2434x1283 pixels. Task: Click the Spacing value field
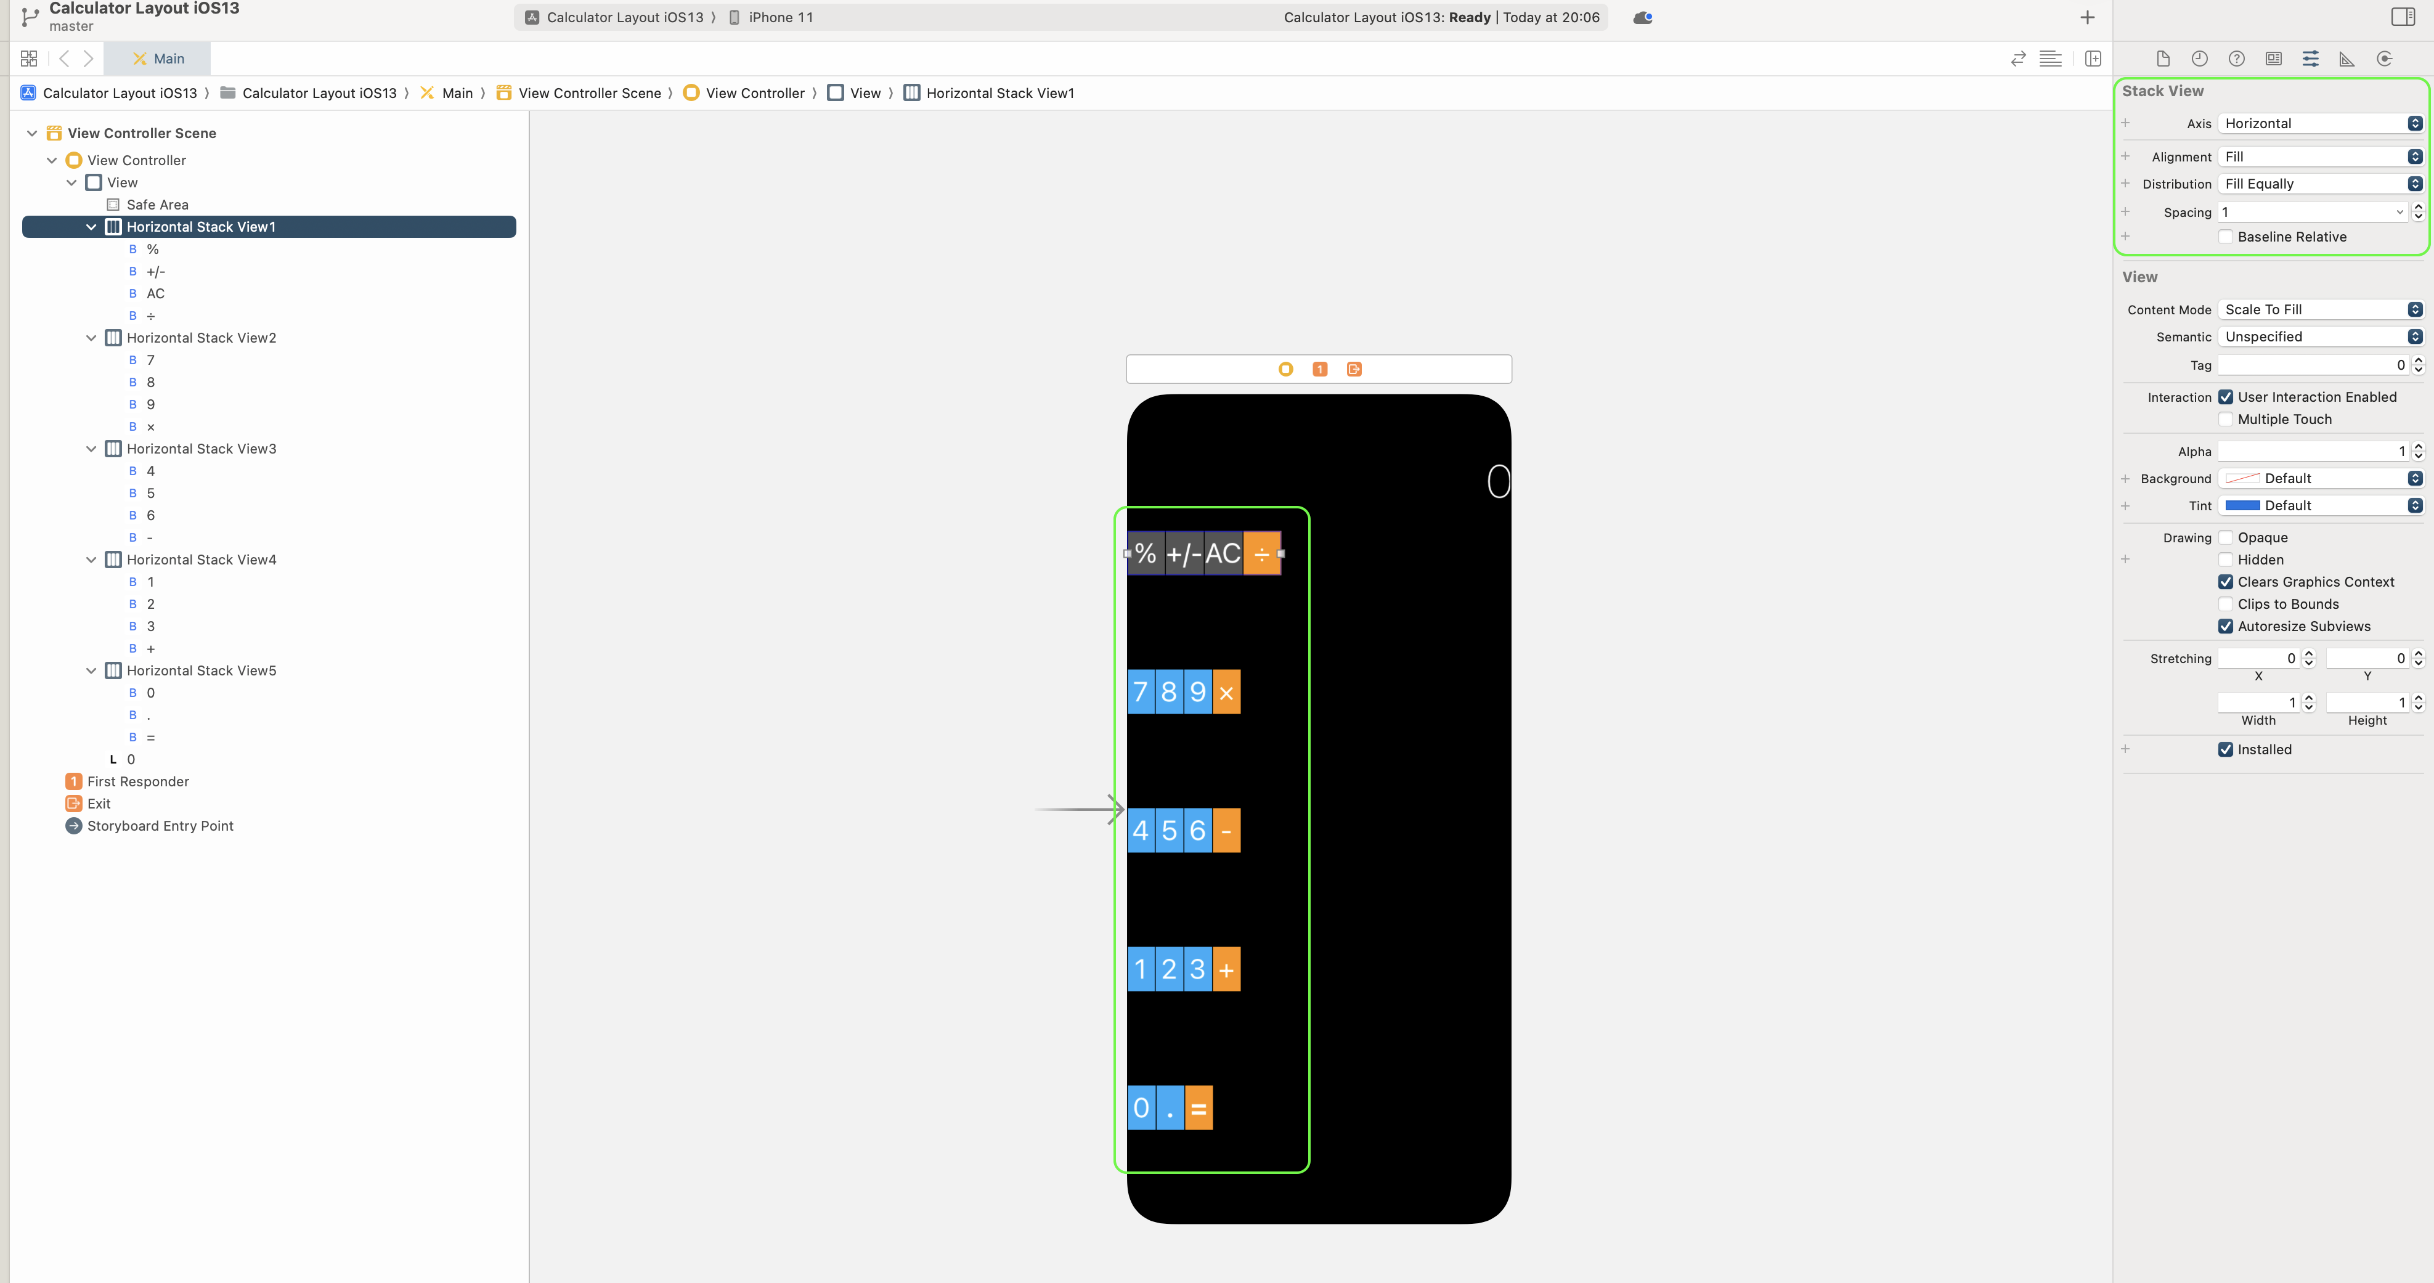tap(2311, 213)
